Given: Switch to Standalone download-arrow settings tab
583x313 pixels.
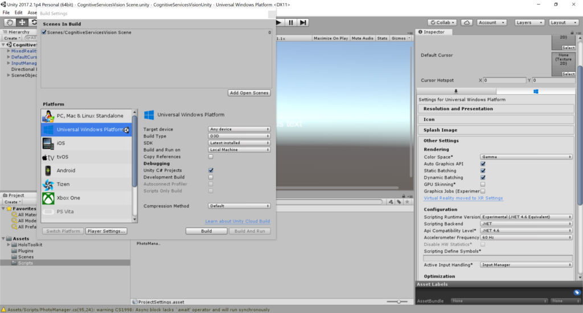Looking at the screenshot, I should point(456,91).
